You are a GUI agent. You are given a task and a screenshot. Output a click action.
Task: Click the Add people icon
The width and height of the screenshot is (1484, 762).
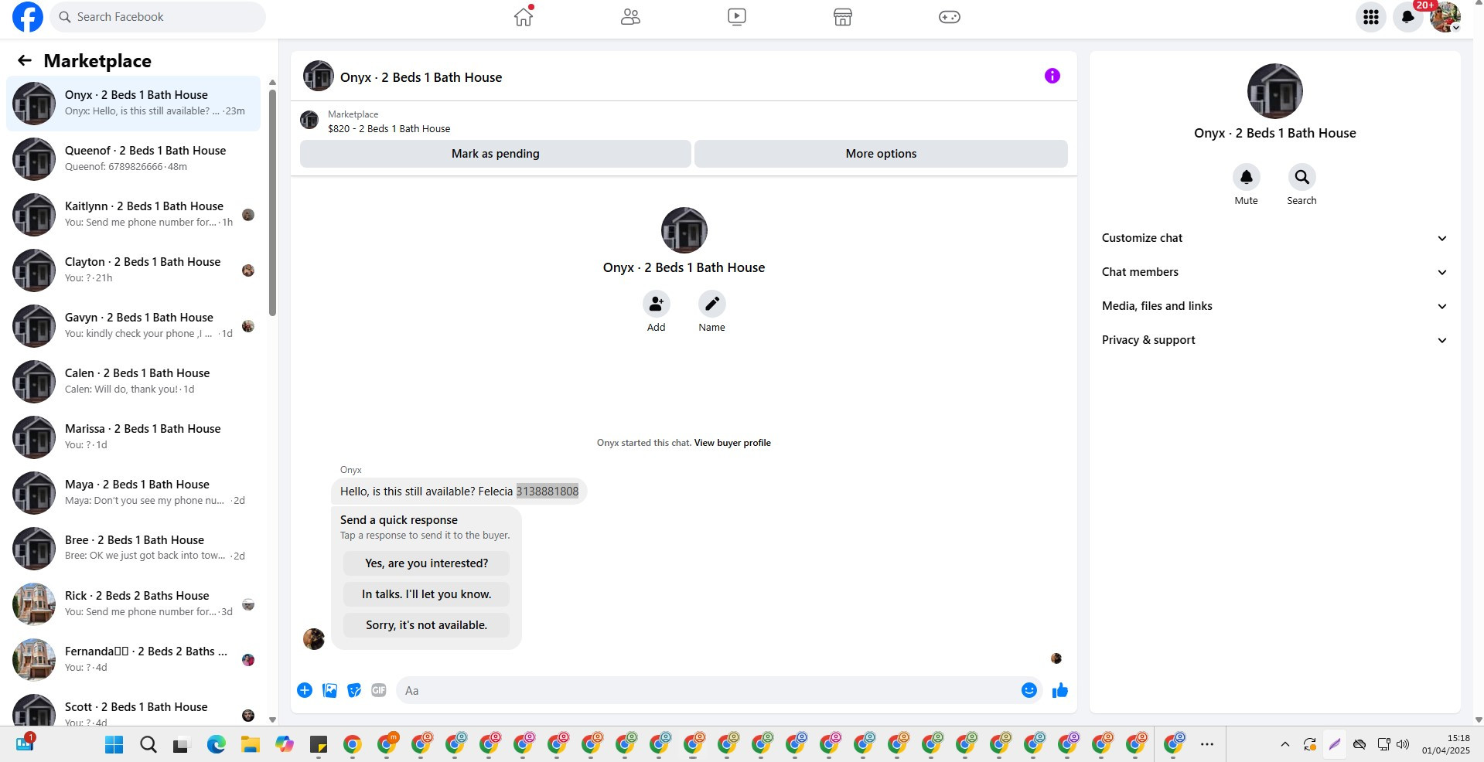(x=656, y=304)
